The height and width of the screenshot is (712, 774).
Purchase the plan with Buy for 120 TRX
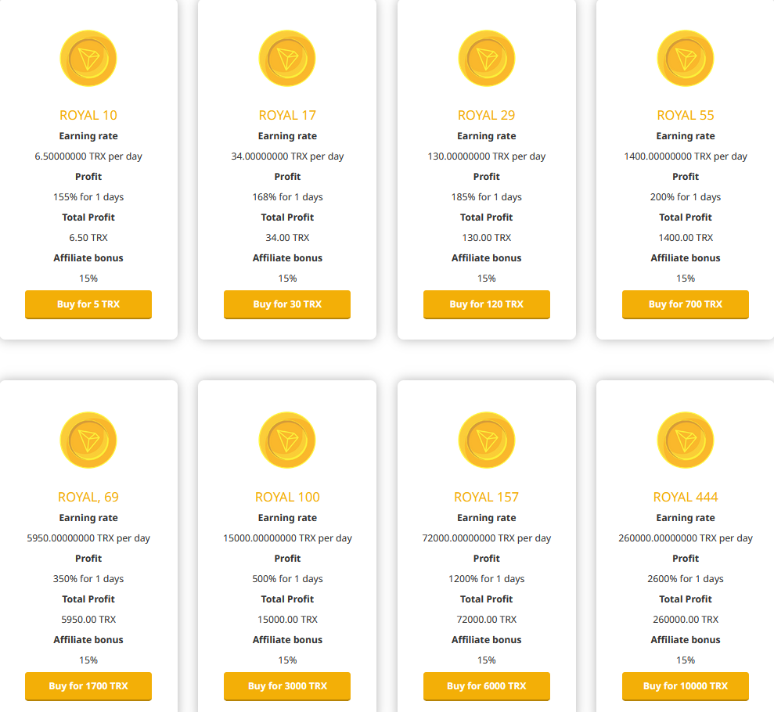(486, 304)
